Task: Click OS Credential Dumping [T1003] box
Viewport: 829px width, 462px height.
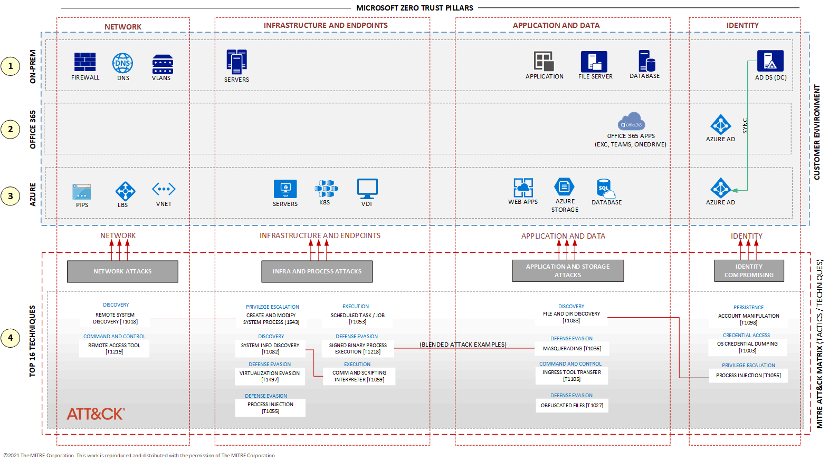Action: coord(748,347)
